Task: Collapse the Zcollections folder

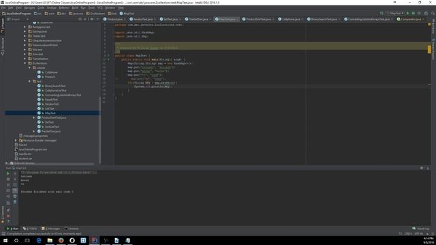Action: tap(25, 63)
